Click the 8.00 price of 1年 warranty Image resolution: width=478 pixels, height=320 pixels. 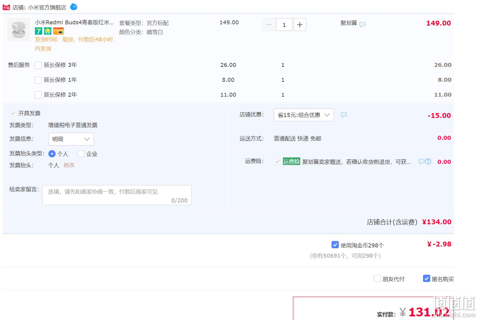[x=228, y=80]
